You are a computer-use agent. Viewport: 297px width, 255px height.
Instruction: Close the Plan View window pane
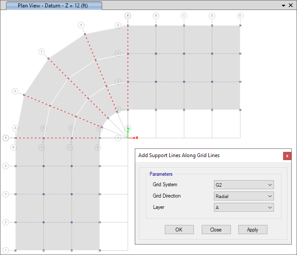point(291,5)
